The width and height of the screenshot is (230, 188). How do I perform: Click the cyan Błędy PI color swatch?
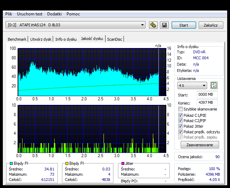click(x=11, y=163)
